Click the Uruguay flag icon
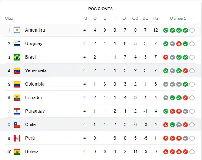Screen dimensions: 202x160 17,43
